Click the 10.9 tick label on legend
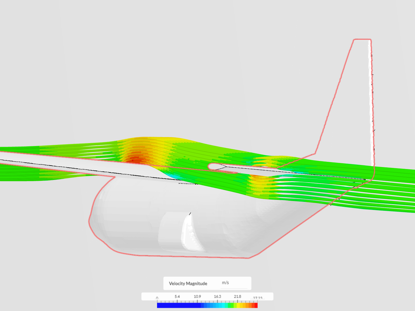This screenshot has height=311, width=415. click(197, 296)
